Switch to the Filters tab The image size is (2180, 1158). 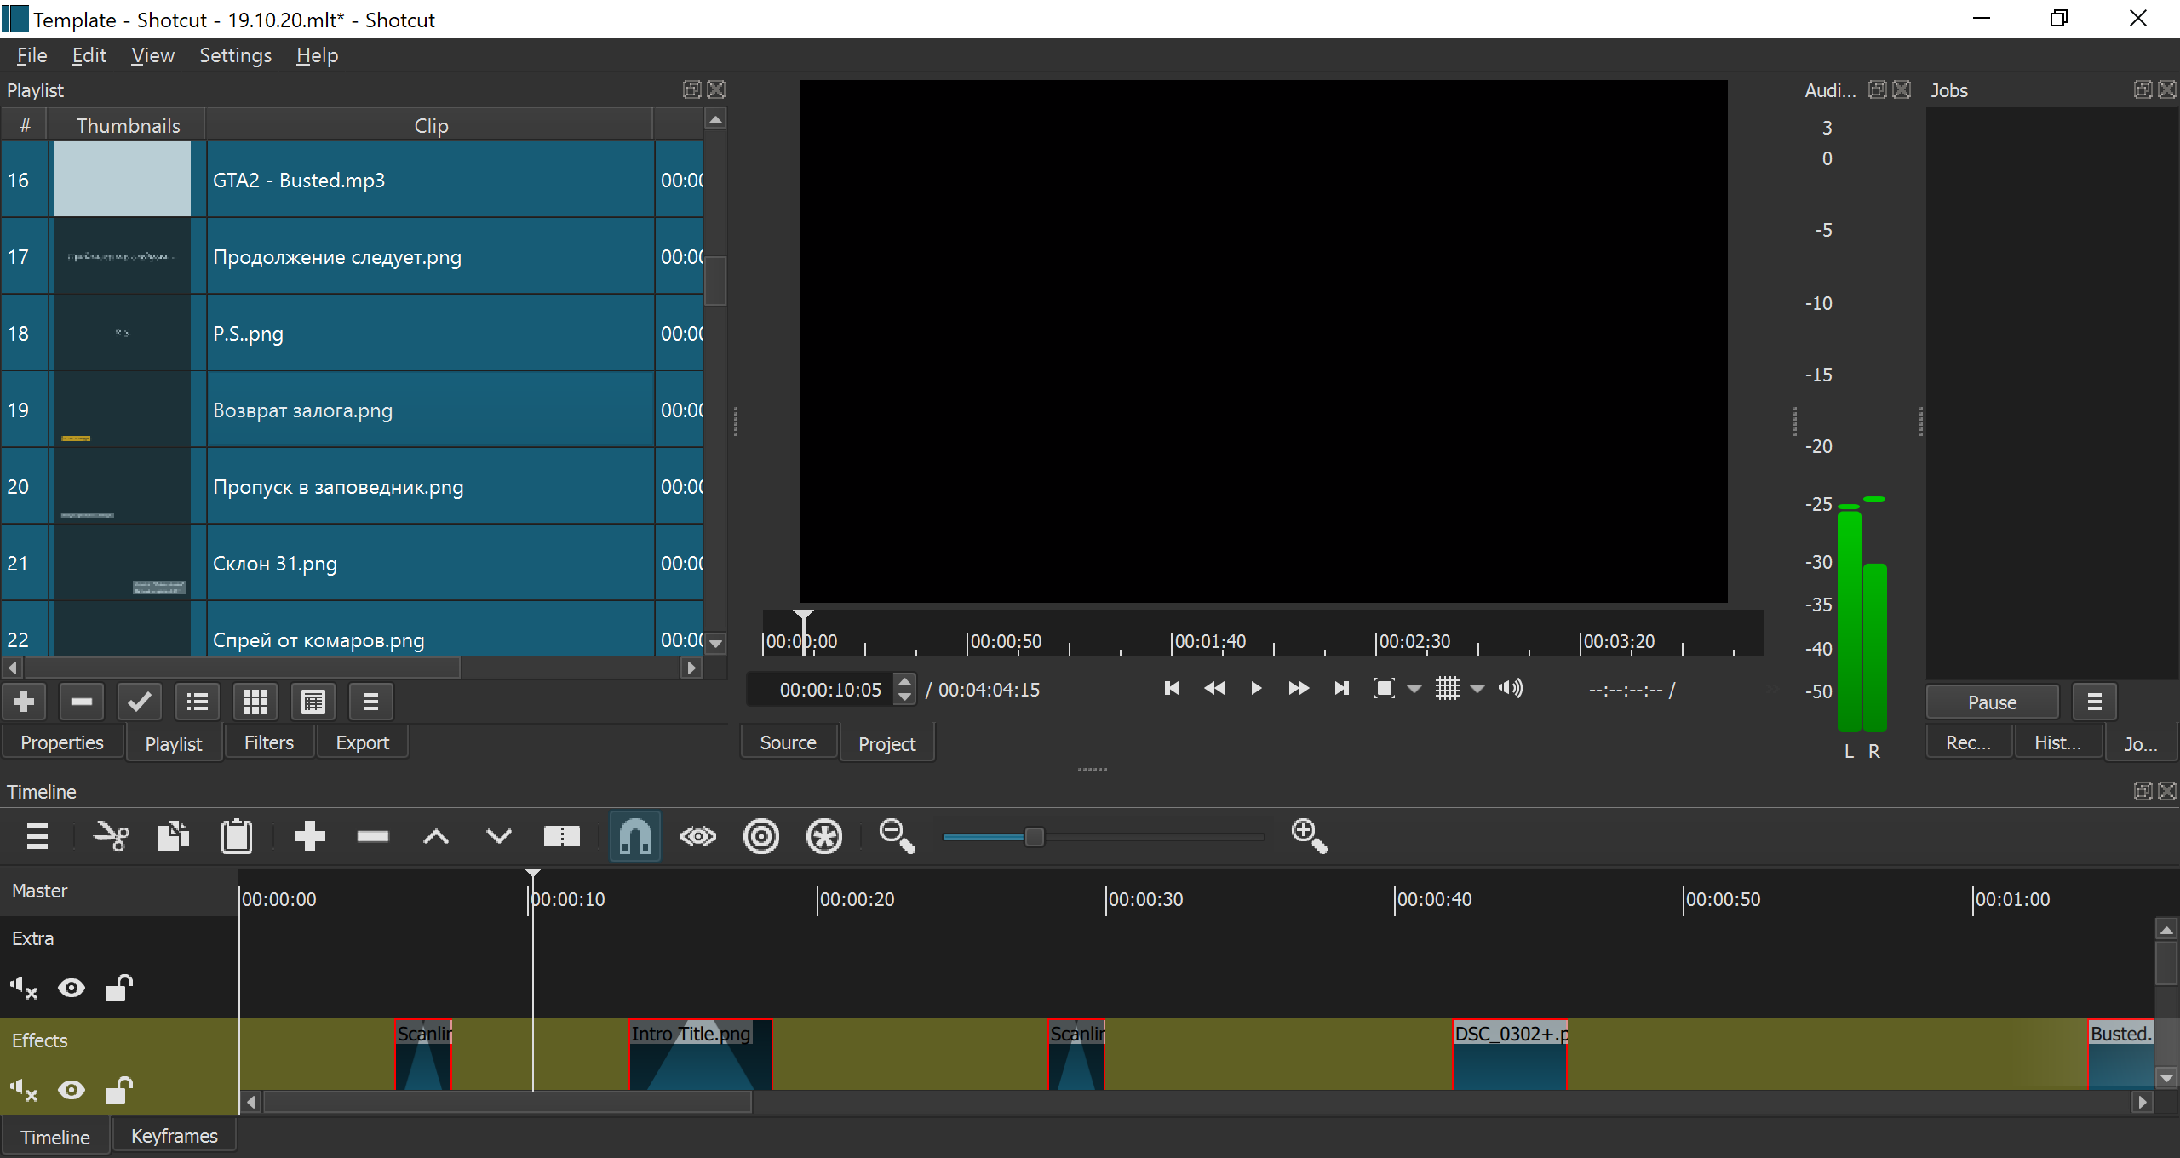pos(269,742)
